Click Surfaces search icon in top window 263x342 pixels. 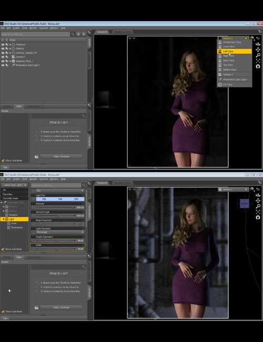(x=84, y=116)
